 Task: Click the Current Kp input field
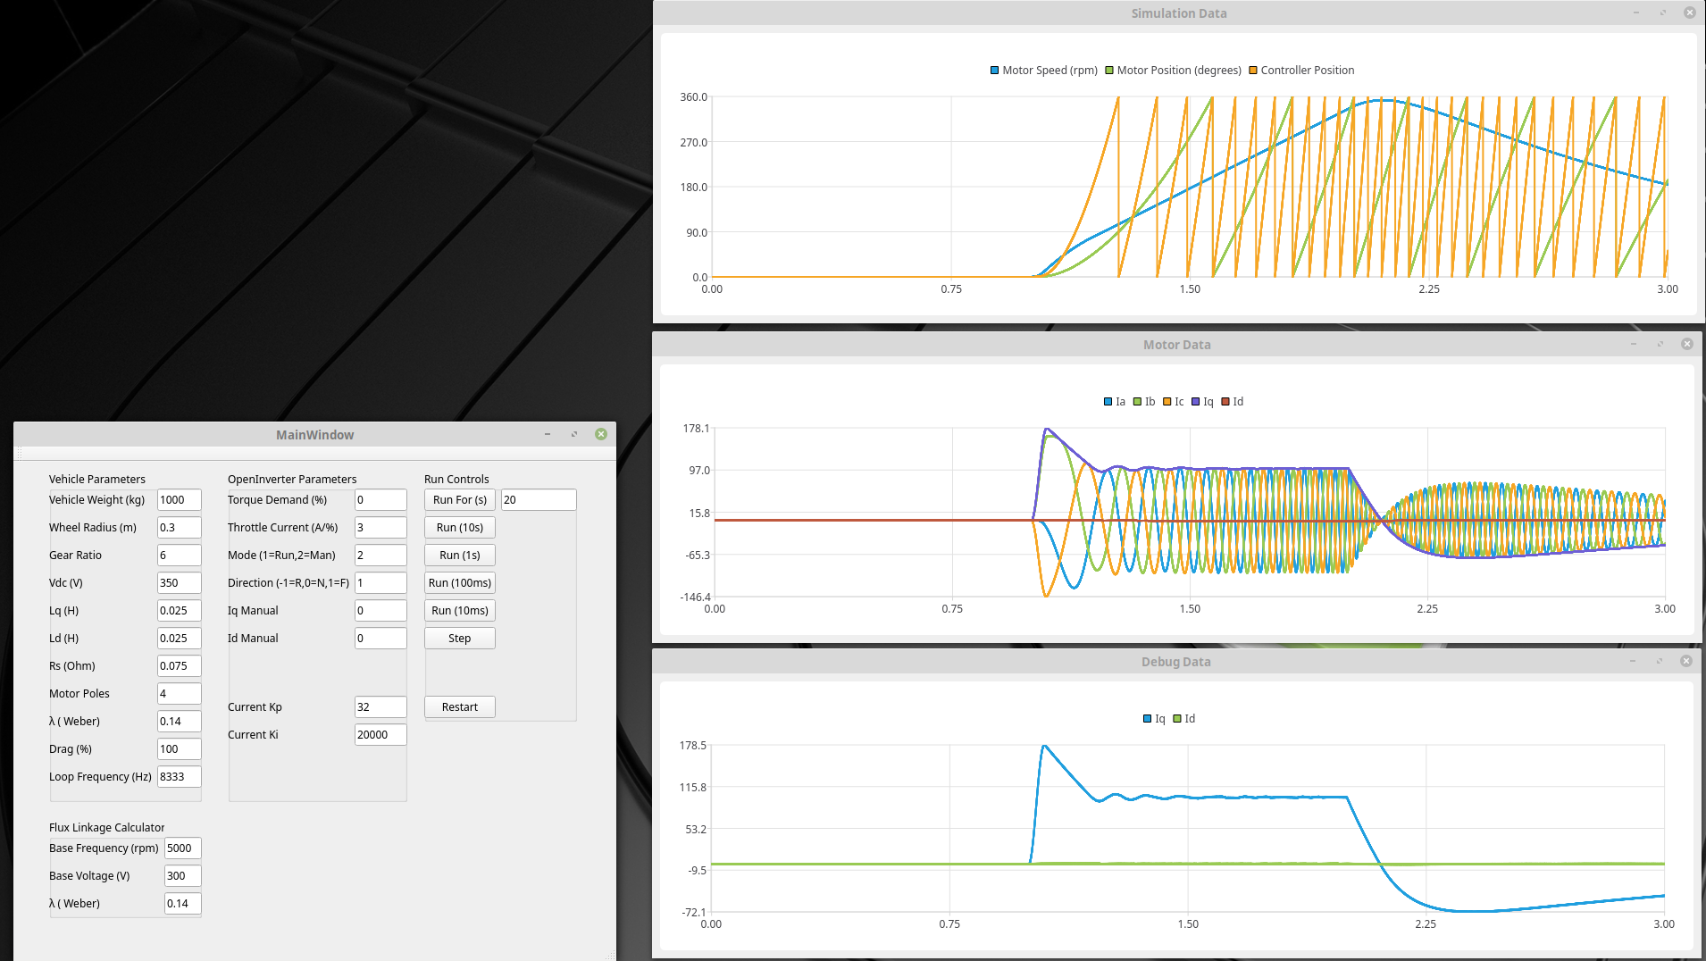[x=380, y=707]
